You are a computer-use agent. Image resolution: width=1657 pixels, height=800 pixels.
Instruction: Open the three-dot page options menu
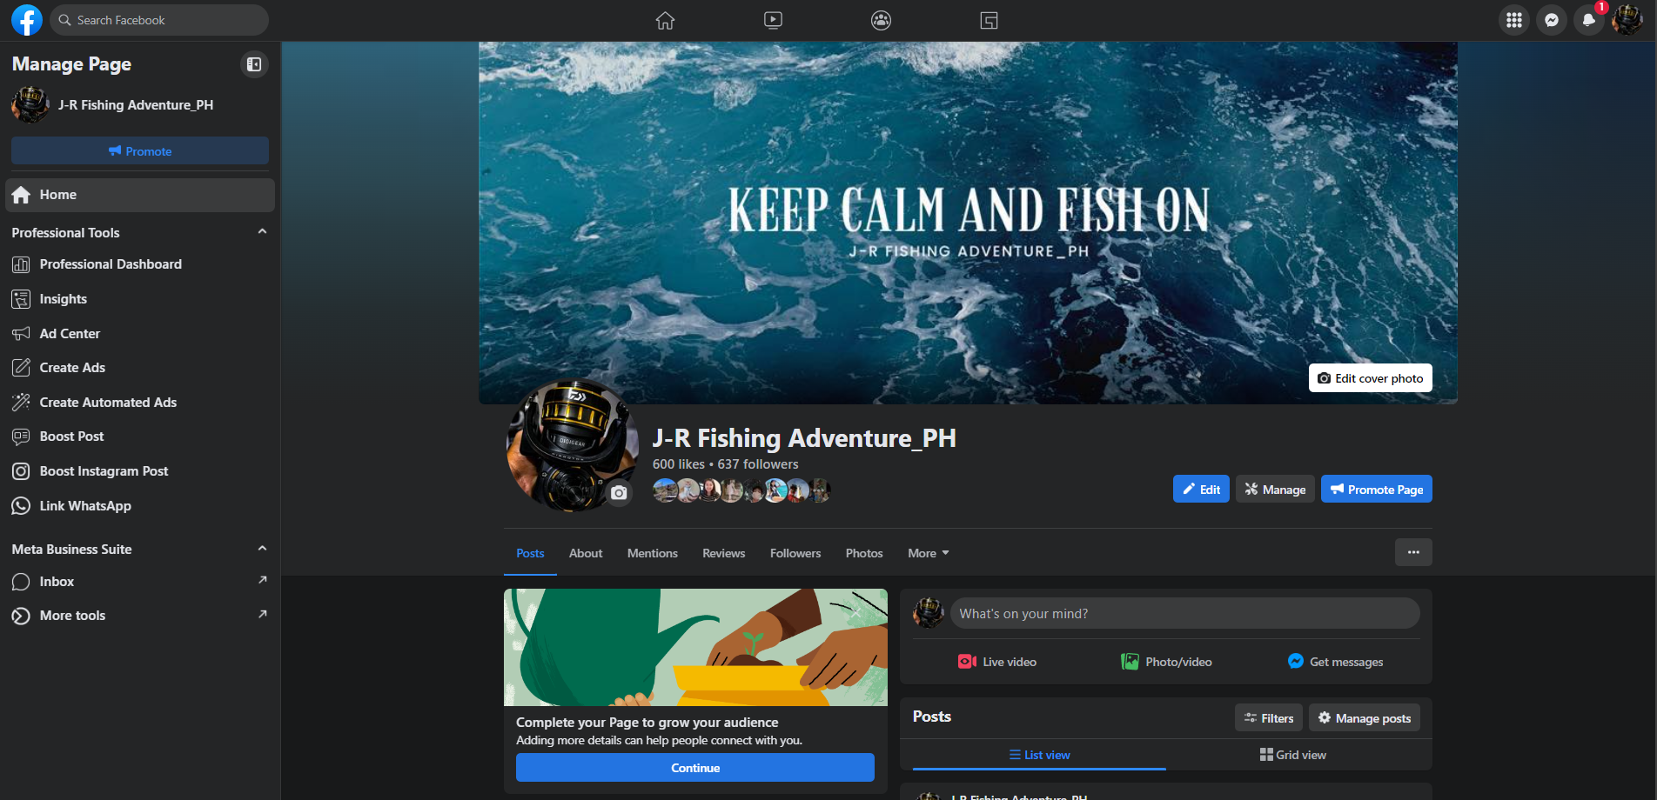coord(1413,552)
